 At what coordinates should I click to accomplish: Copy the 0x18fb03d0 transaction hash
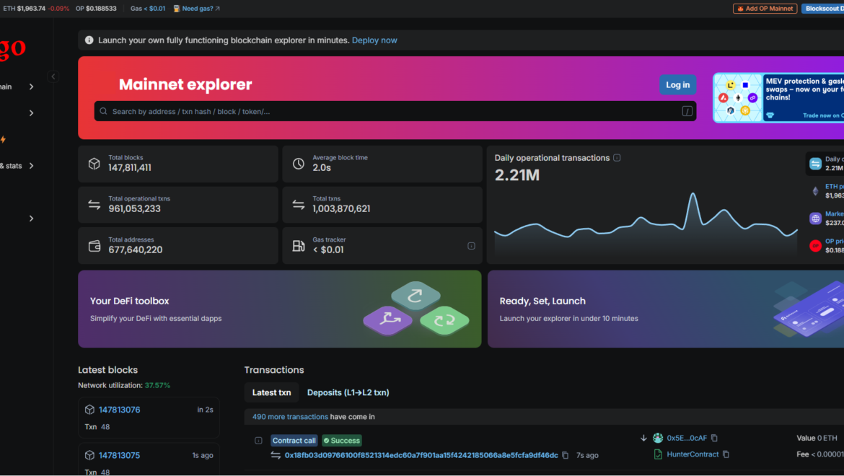(565, 455)
